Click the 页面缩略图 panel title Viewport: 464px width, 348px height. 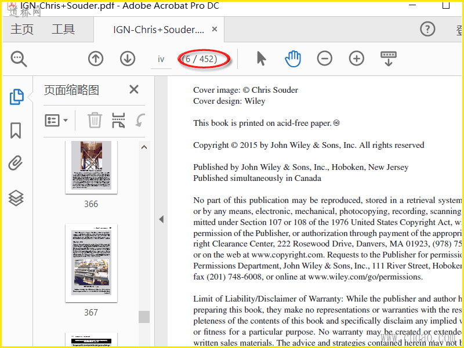click(x=71, y=90)
